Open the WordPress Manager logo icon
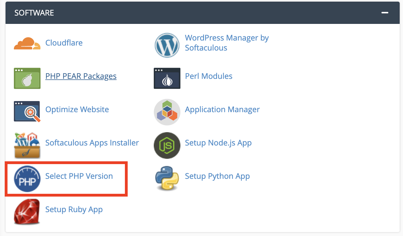This screenshot has width=403, height=236. (x=167, y=45)
